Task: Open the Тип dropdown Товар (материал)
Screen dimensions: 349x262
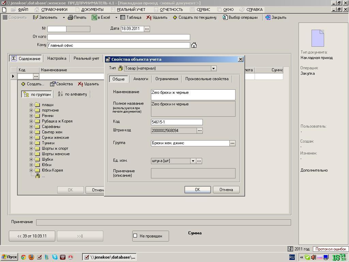Action: coord(213,68)
